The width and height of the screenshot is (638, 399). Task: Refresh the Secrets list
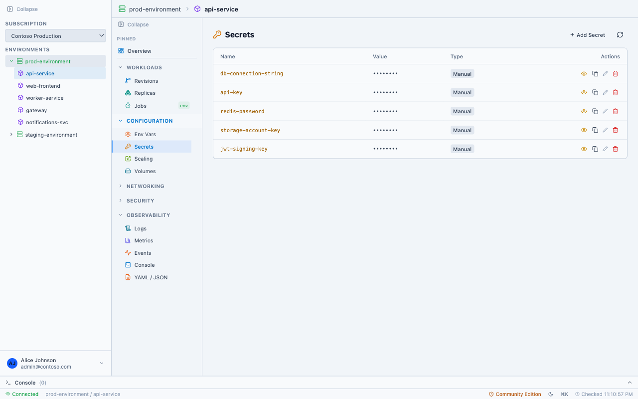620,35
